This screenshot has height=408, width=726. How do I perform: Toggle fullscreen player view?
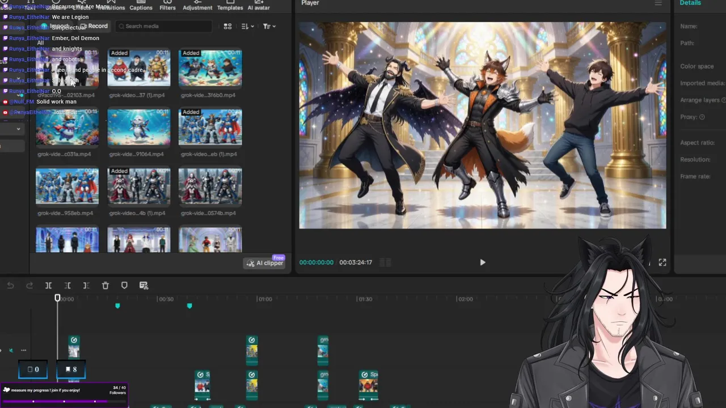click(662, 262)
